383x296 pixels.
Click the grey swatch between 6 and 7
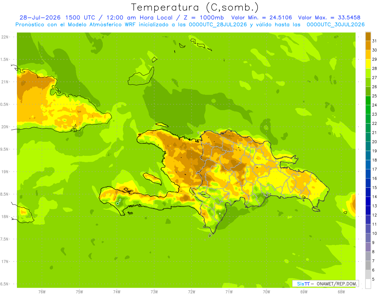(x=368, y=265)
